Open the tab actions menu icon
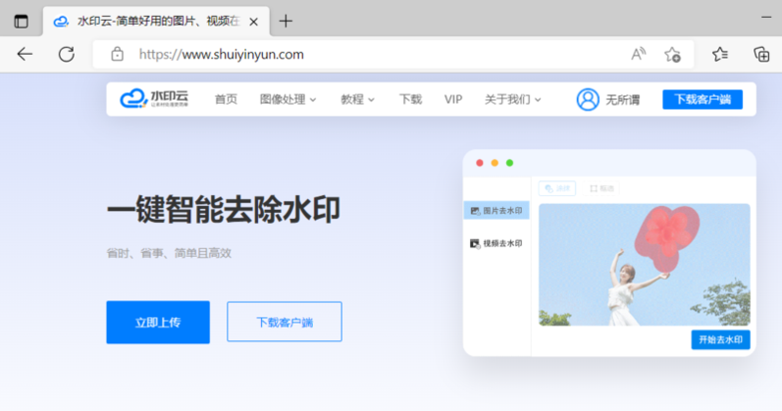 [x=21, y=21]
